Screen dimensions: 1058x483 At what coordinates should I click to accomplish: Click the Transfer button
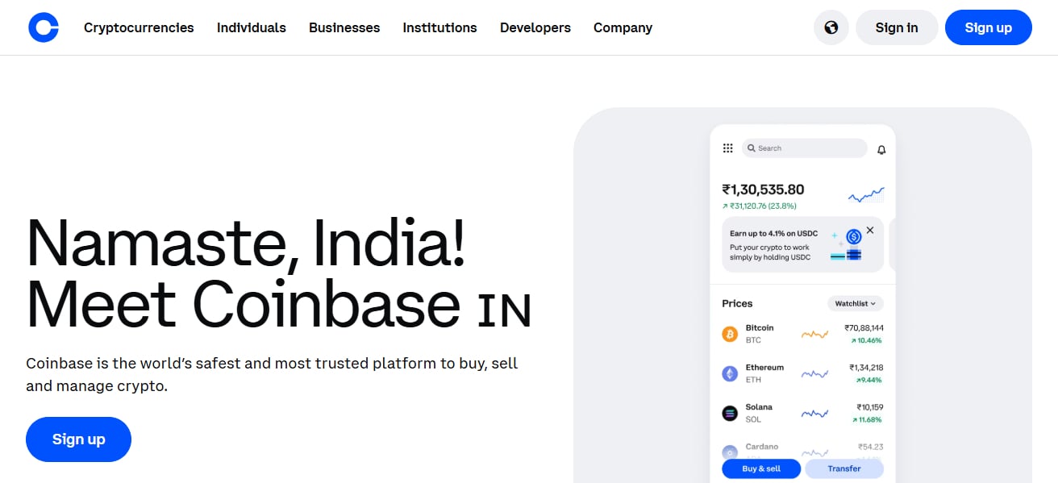(x=844, y=468)
